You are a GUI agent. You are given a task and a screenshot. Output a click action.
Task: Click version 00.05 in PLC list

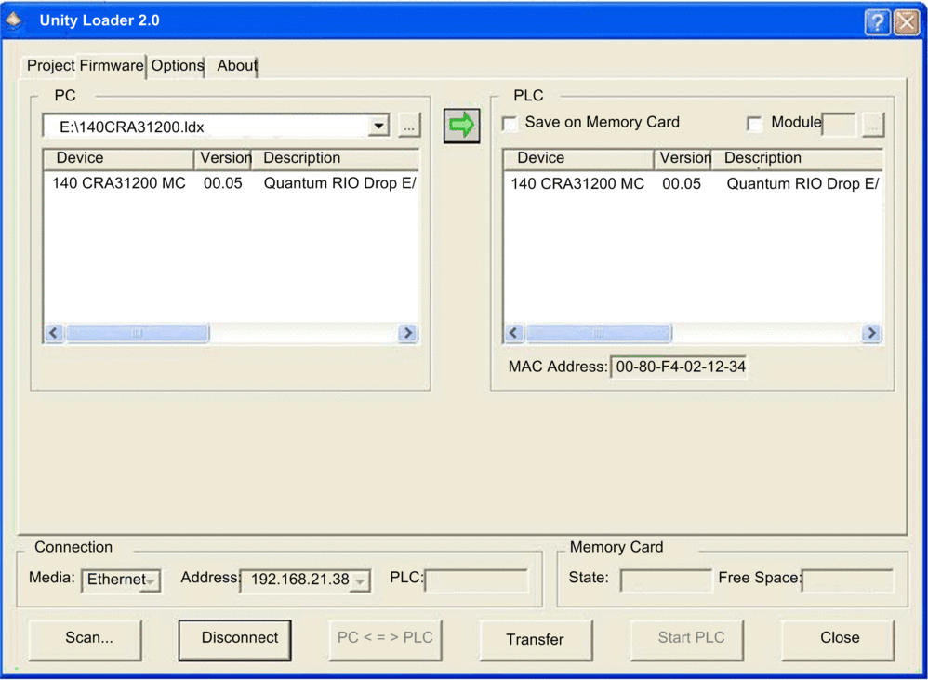click(x=682, y=184)
